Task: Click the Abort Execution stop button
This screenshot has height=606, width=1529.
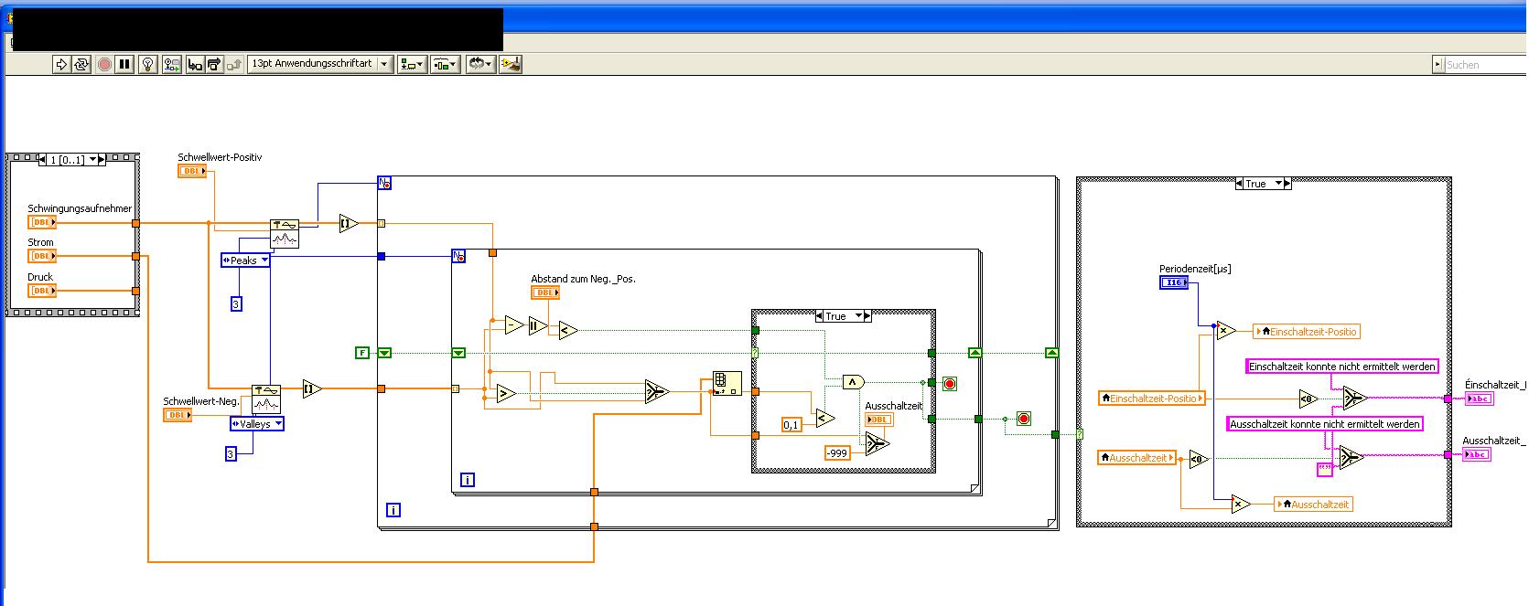Action: [104, 64]
